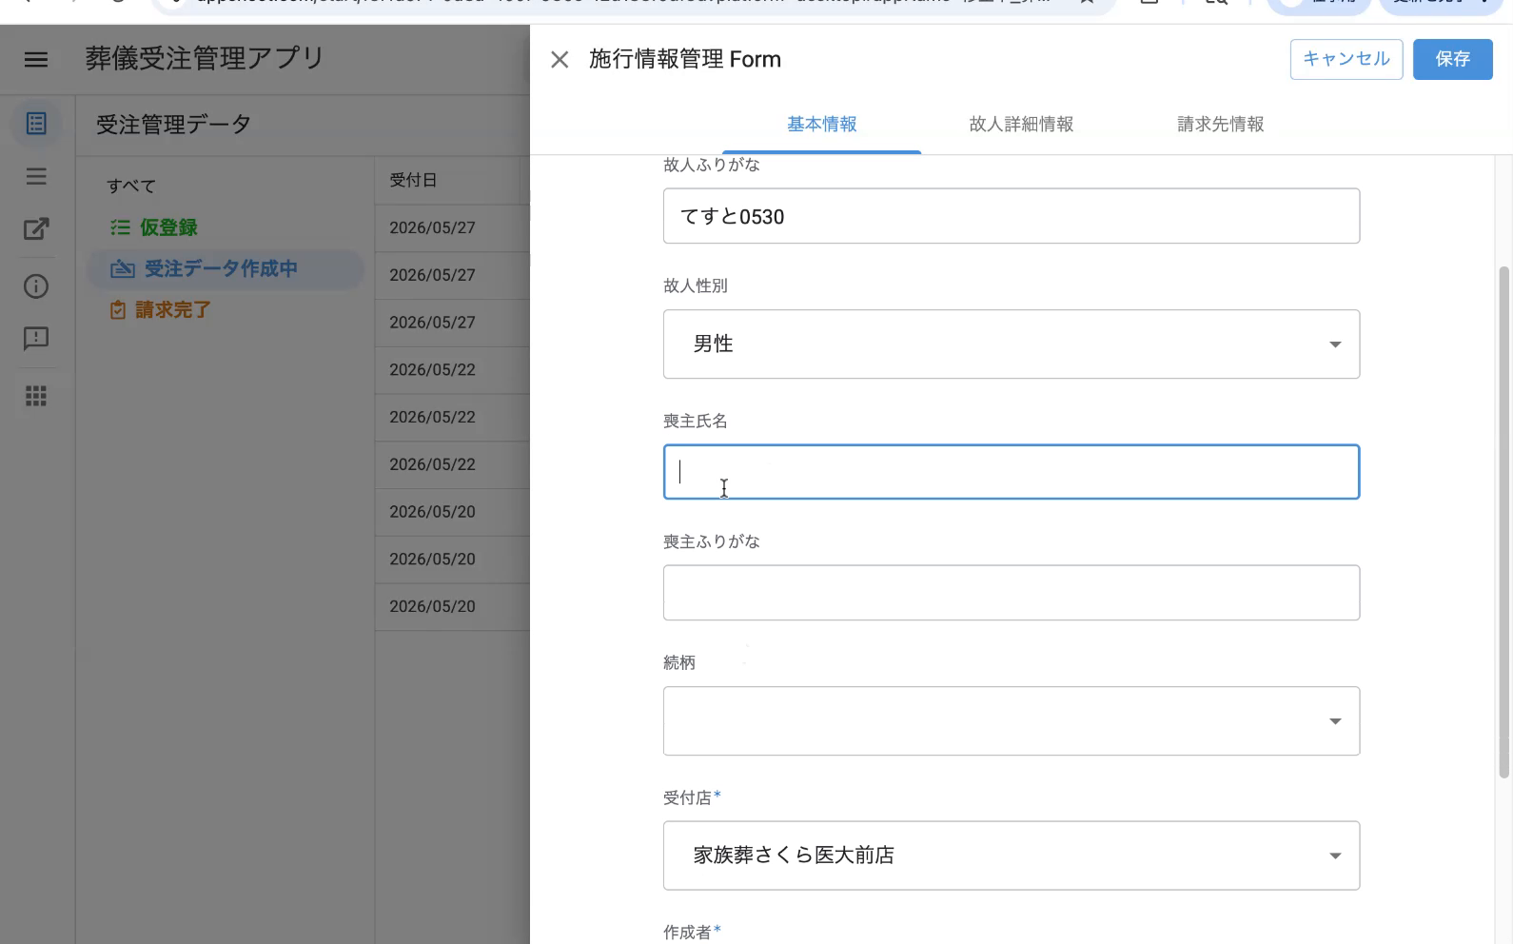This screenshot has width=1513, height=944.
Task: Open the feedback speech bubble icon
Action: 36,339
